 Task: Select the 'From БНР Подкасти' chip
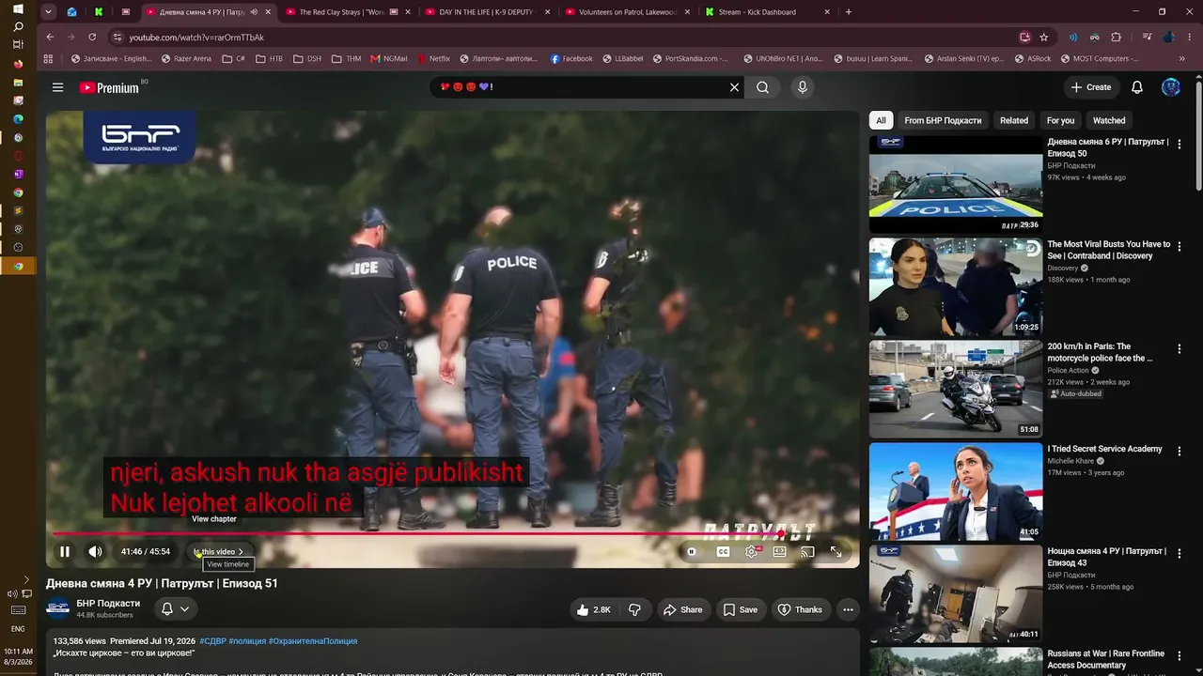pyautogui.click(x=943, y=120)
